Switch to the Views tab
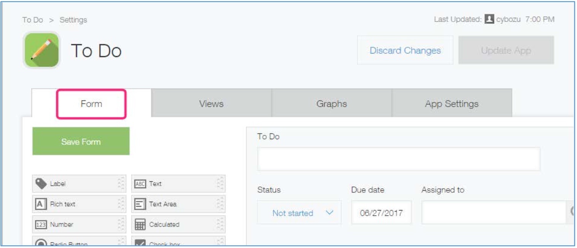Screen dimensions: 577x248 pos(211,104)
